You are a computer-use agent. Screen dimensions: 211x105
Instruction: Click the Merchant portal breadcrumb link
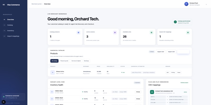[x=36, y=4]
